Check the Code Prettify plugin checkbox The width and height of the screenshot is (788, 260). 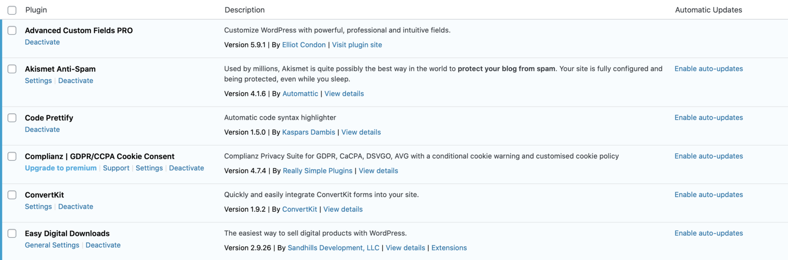pyautogui.click(x=12, y=118)
